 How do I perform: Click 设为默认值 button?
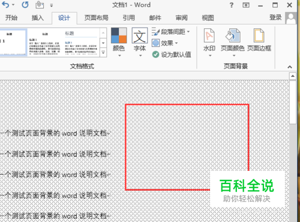[172, 54]
